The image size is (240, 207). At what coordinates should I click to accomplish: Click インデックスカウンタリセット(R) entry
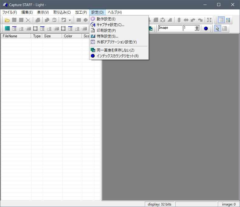click(119, 56)
